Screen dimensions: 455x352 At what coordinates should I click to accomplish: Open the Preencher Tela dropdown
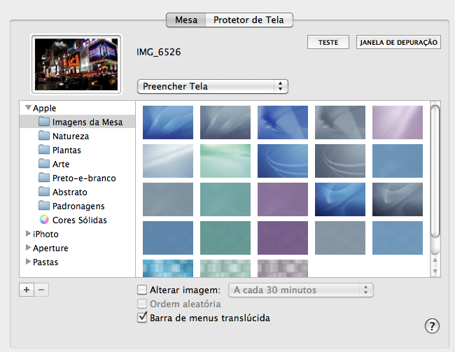click(213, 87)
